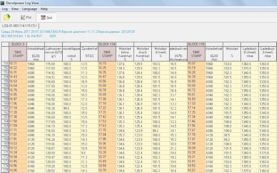This screenshot has height=173, width=277.
Task: Click the Dieselpower app title icon
Action: tap(3, 3)
